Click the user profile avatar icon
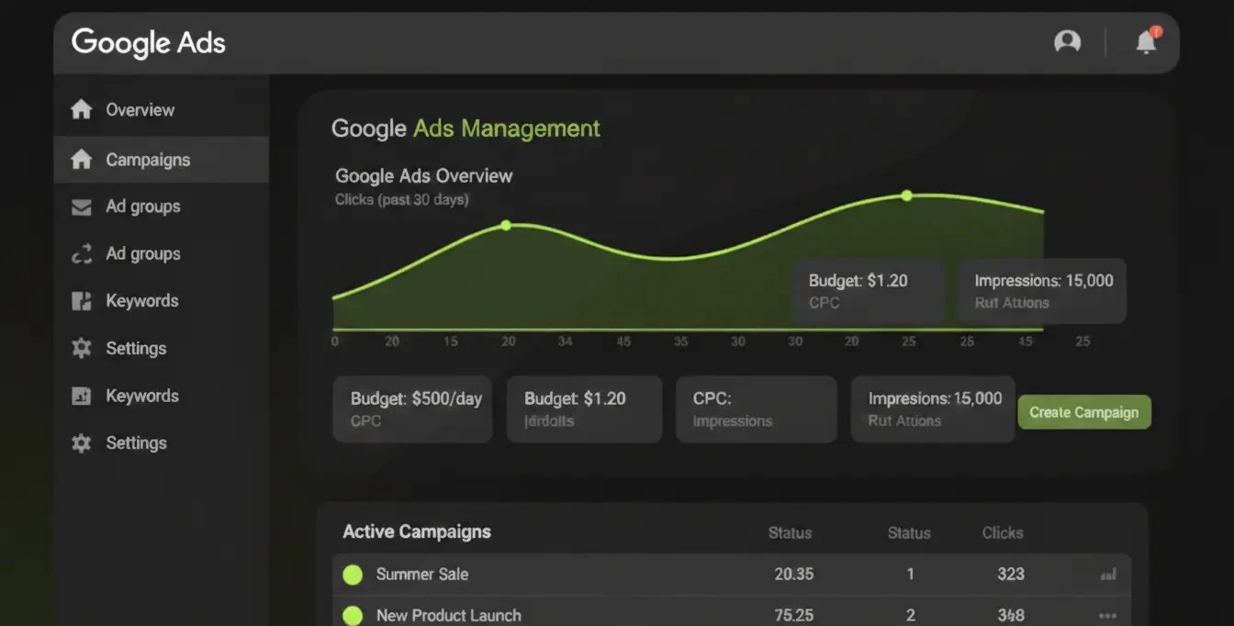 click(x=1067, y=41)
